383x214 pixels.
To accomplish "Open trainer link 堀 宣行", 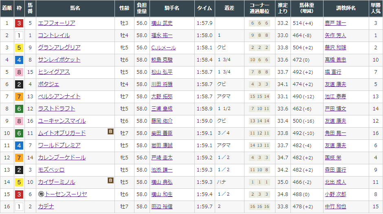I will click(333, 72).
